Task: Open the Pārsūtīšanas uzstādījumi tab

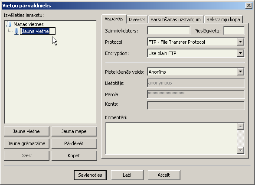Action: pos(176,19)
